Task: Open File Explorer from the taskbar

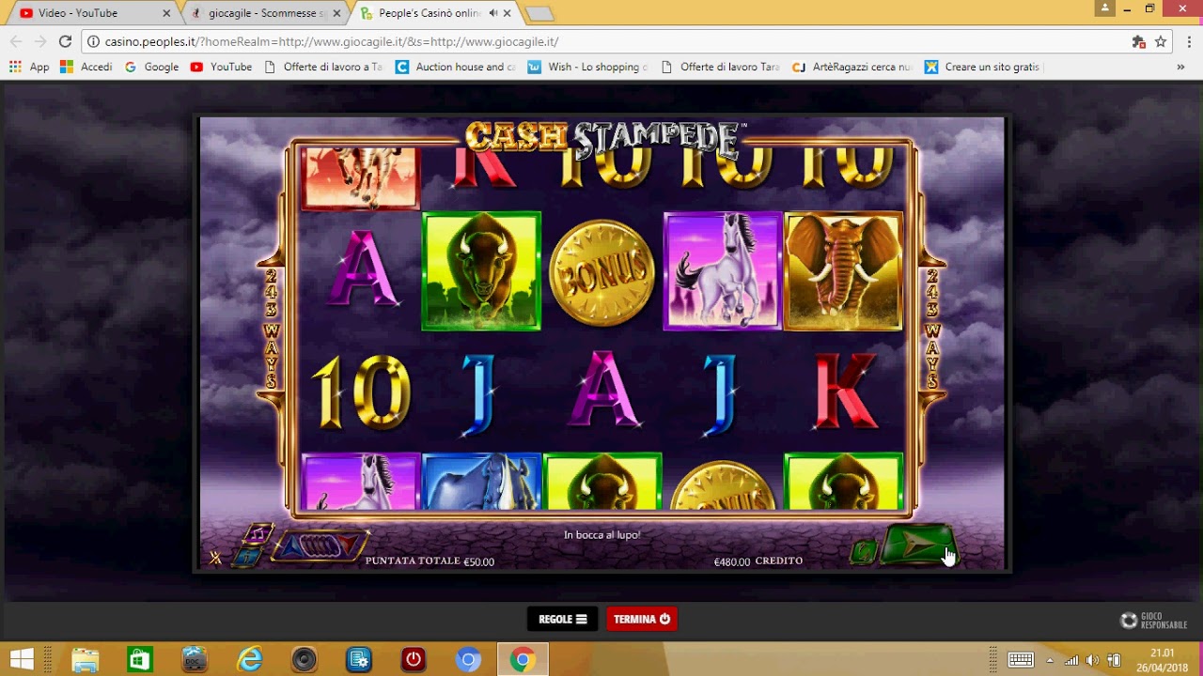Action: (x=86, y=660)
